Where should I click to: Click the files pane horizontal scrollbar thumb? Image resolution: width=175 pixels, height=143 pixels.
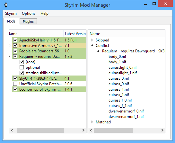[113, 130]
